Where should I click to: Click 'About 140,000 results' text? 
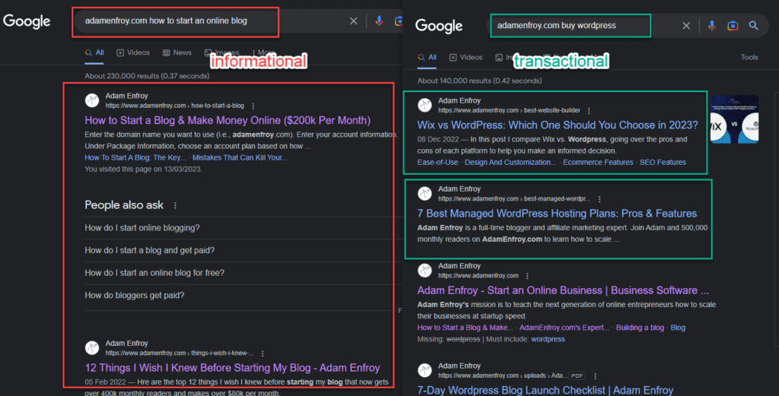click(479, 81)
